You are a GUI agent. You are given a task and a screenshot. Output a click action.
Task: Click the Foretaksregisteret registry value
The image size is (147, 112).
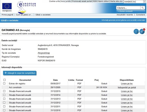[x=46, y=57]
